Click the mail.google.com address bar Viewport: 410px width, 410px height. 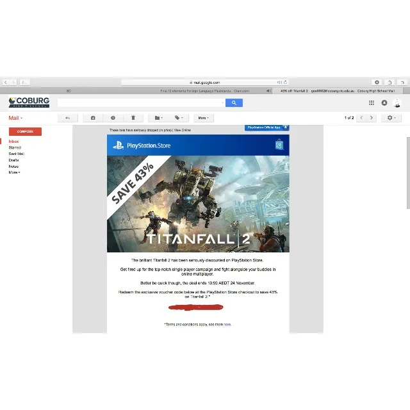[x=205, y=83]
